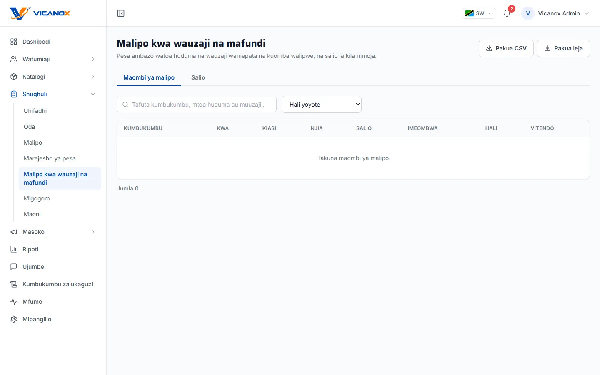
Task: Open Maoni in the sidebar
Action: pyautogui.click(x=60, y=214)
